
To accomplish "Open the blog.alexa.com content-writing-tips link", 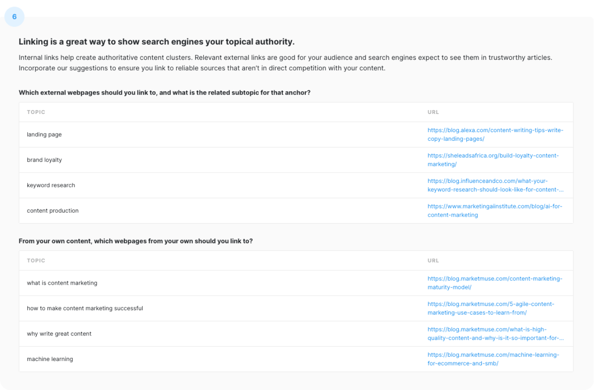I will pos(495,134).
